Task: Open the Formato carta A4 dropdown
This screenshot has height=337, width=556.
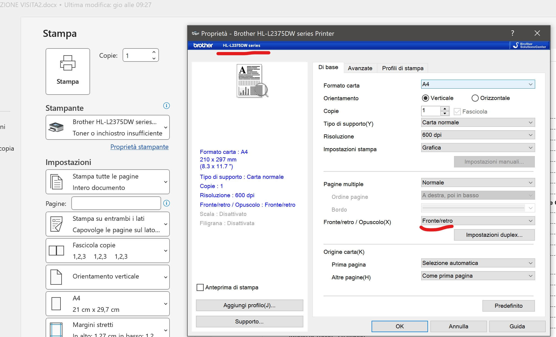Action: pyautogui.click(x=478, y=84)
